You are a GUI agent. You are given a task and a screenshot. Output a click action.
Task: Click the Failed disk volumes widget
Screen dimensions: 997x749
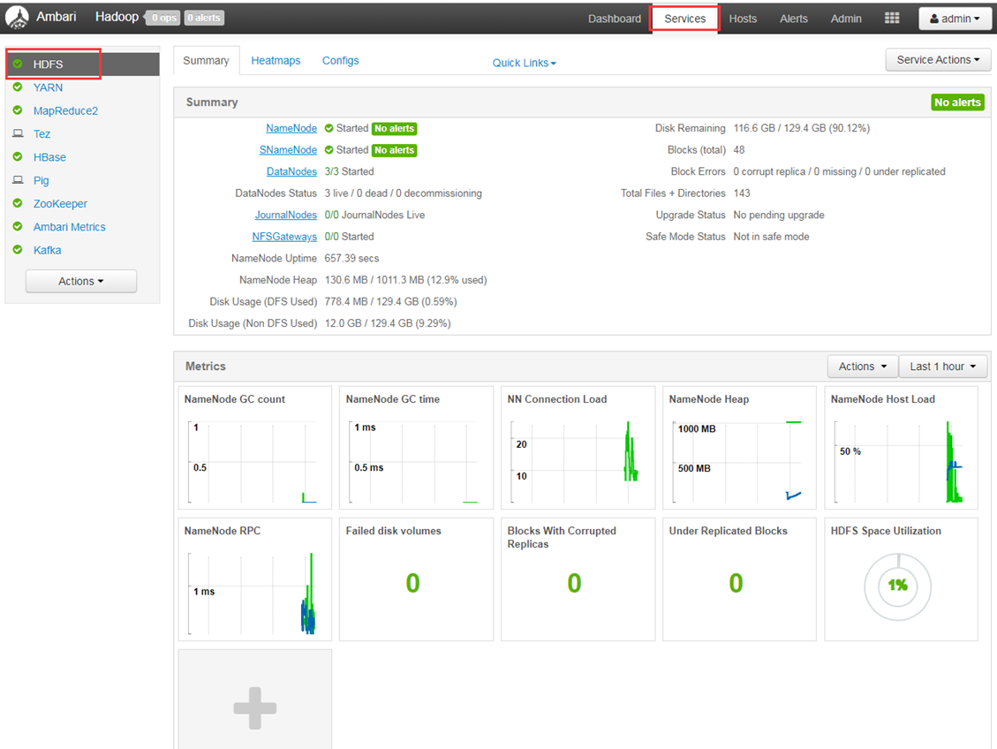pos(417,579)
